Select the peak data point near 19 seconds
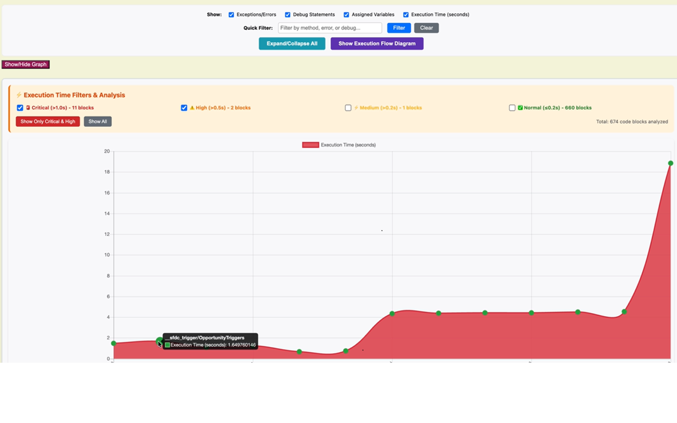 (x=670, y=163)
